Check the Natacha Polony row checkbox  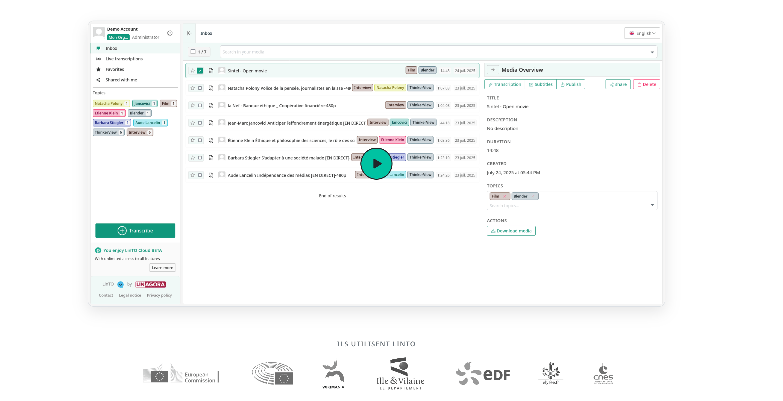click(x=200, y=88)
